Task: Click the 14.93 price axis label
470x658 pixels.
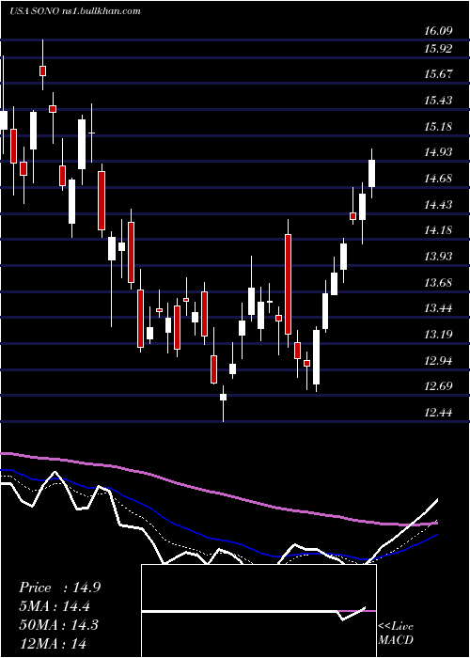Action: point(438,152)
